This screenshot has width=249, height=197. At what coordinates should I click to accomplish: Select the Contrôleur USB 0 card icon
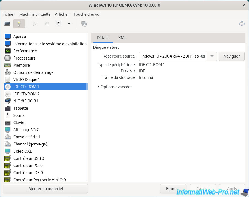click(8, 158)
